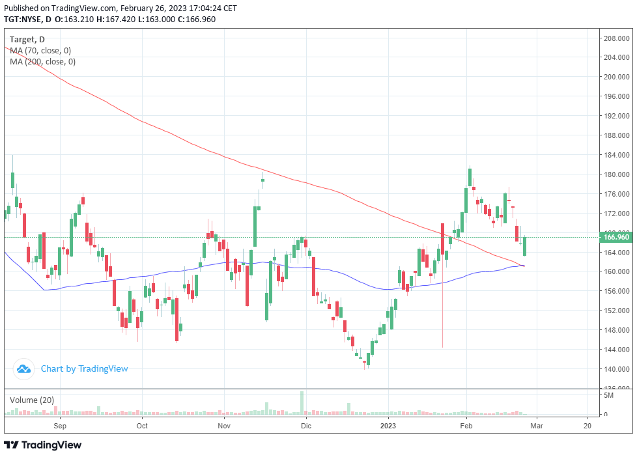Click the Mar label on time axis

coord(537,426)
